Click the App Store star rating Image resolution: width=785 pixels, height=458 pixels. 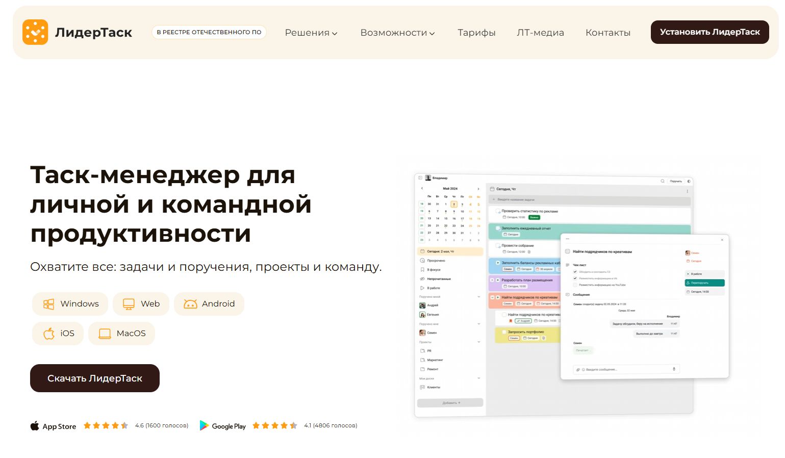(106, 425)
